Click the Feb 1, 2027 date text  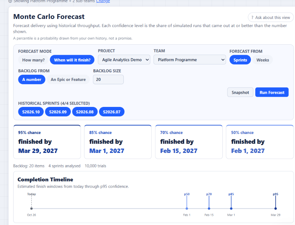pyautogui.click(x=248, y=151)
